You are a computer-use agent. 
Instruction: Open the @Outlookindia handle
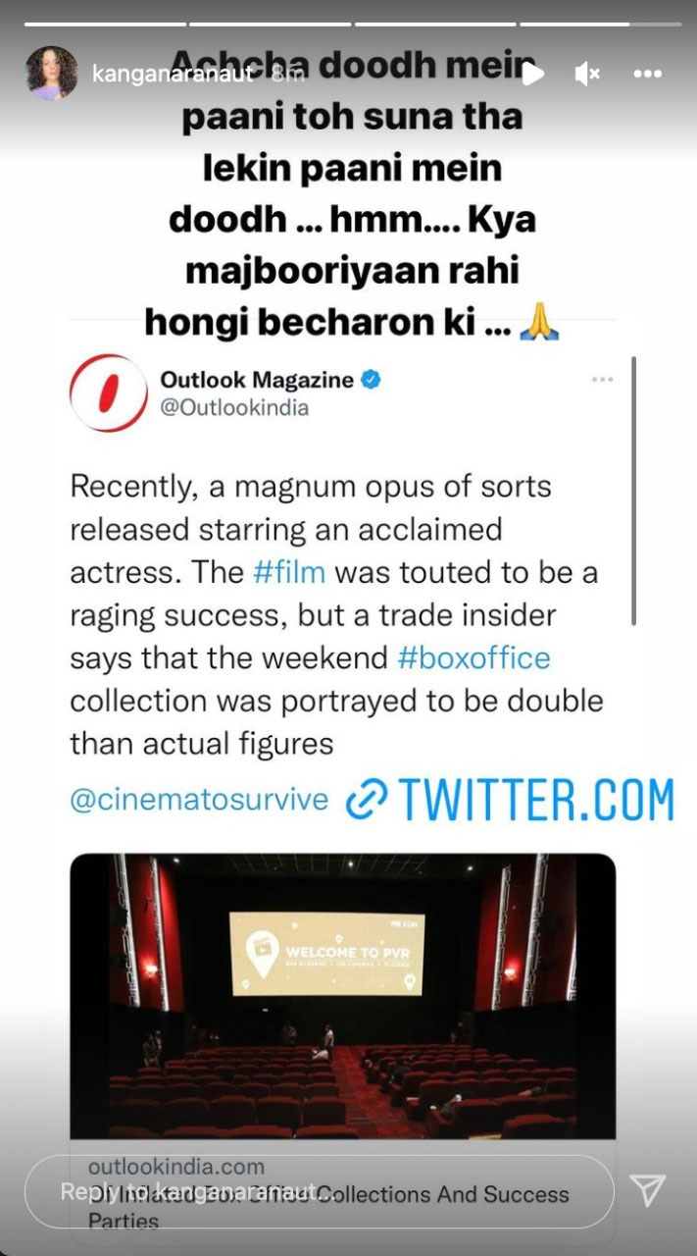click(x=233, y=408)
